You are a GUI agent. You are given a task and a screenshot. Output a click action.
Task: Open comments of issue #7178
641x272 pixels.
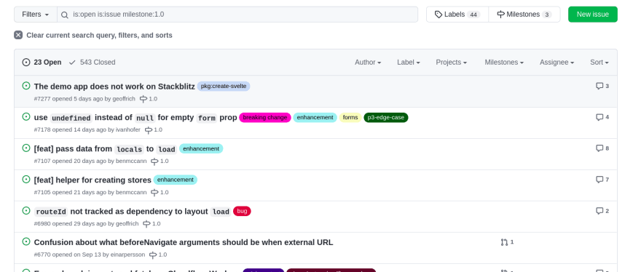(602, 117)
